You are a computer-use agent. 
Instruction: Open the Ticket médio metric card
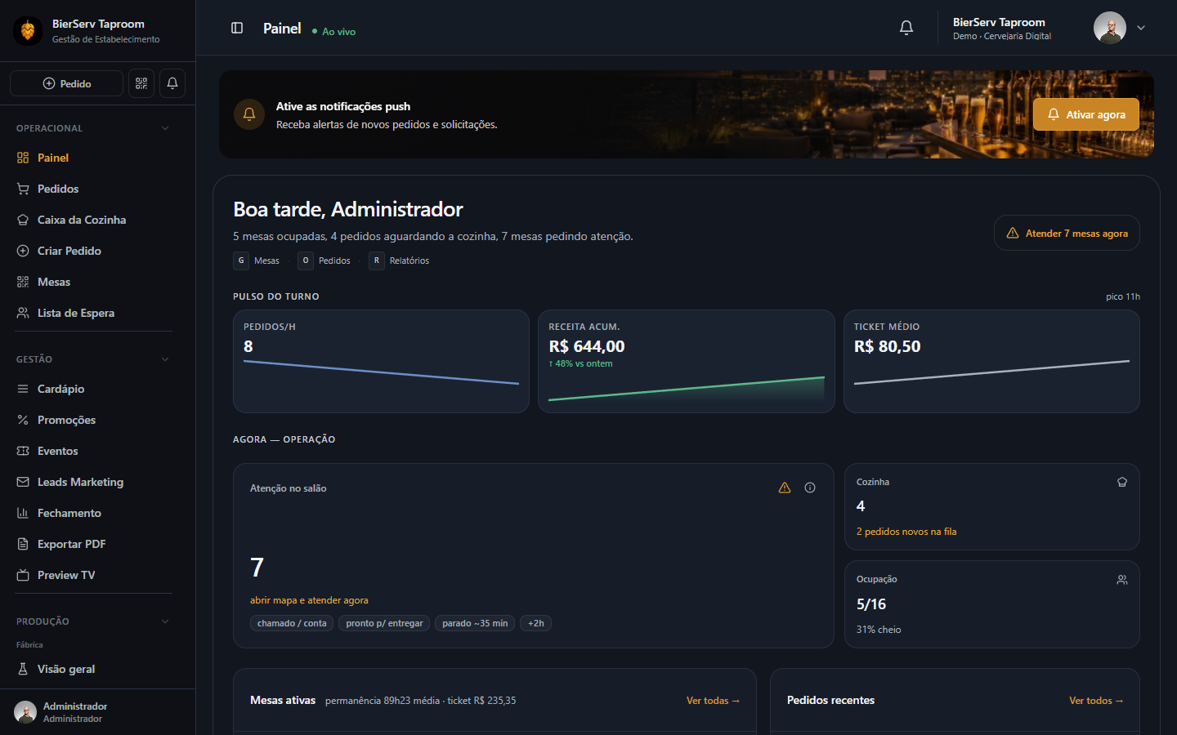click(991, 361)
